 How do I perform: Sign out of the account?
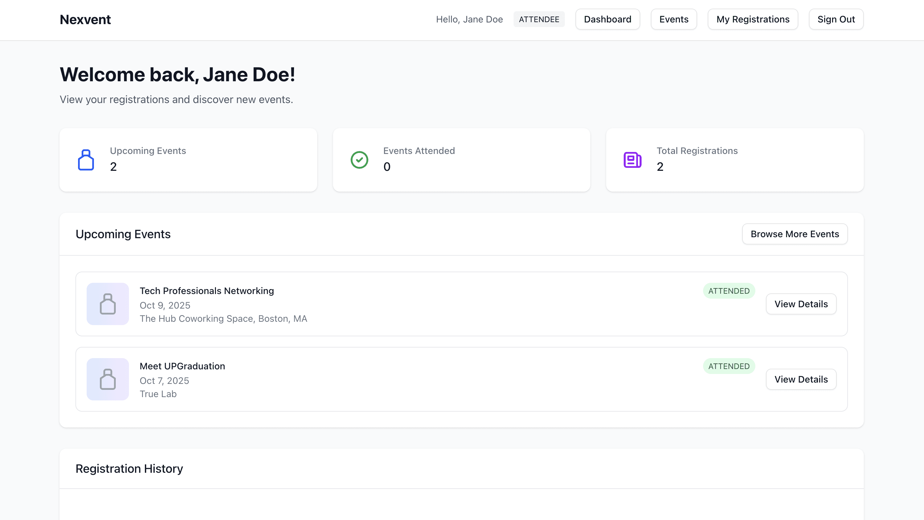tap(836, 19)
